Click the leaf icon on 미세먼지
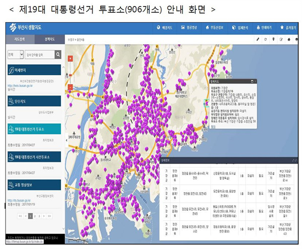 click(x=12, y=70)
